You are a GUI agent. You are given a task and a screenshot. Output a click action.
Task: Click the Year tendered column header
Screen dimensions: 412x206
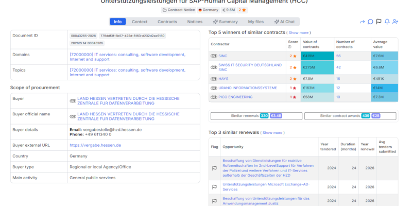pyautogui.click(x=328, y=147)
